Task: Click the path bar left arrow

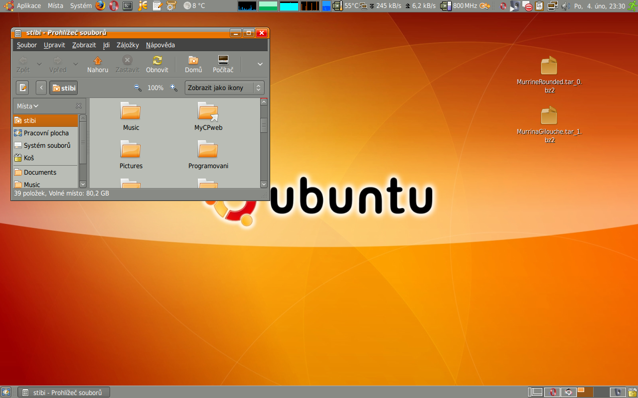Action: [41, 88]
